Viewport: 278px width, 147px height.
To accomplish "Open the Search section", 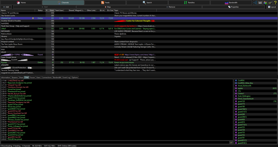I will [147, 2].
